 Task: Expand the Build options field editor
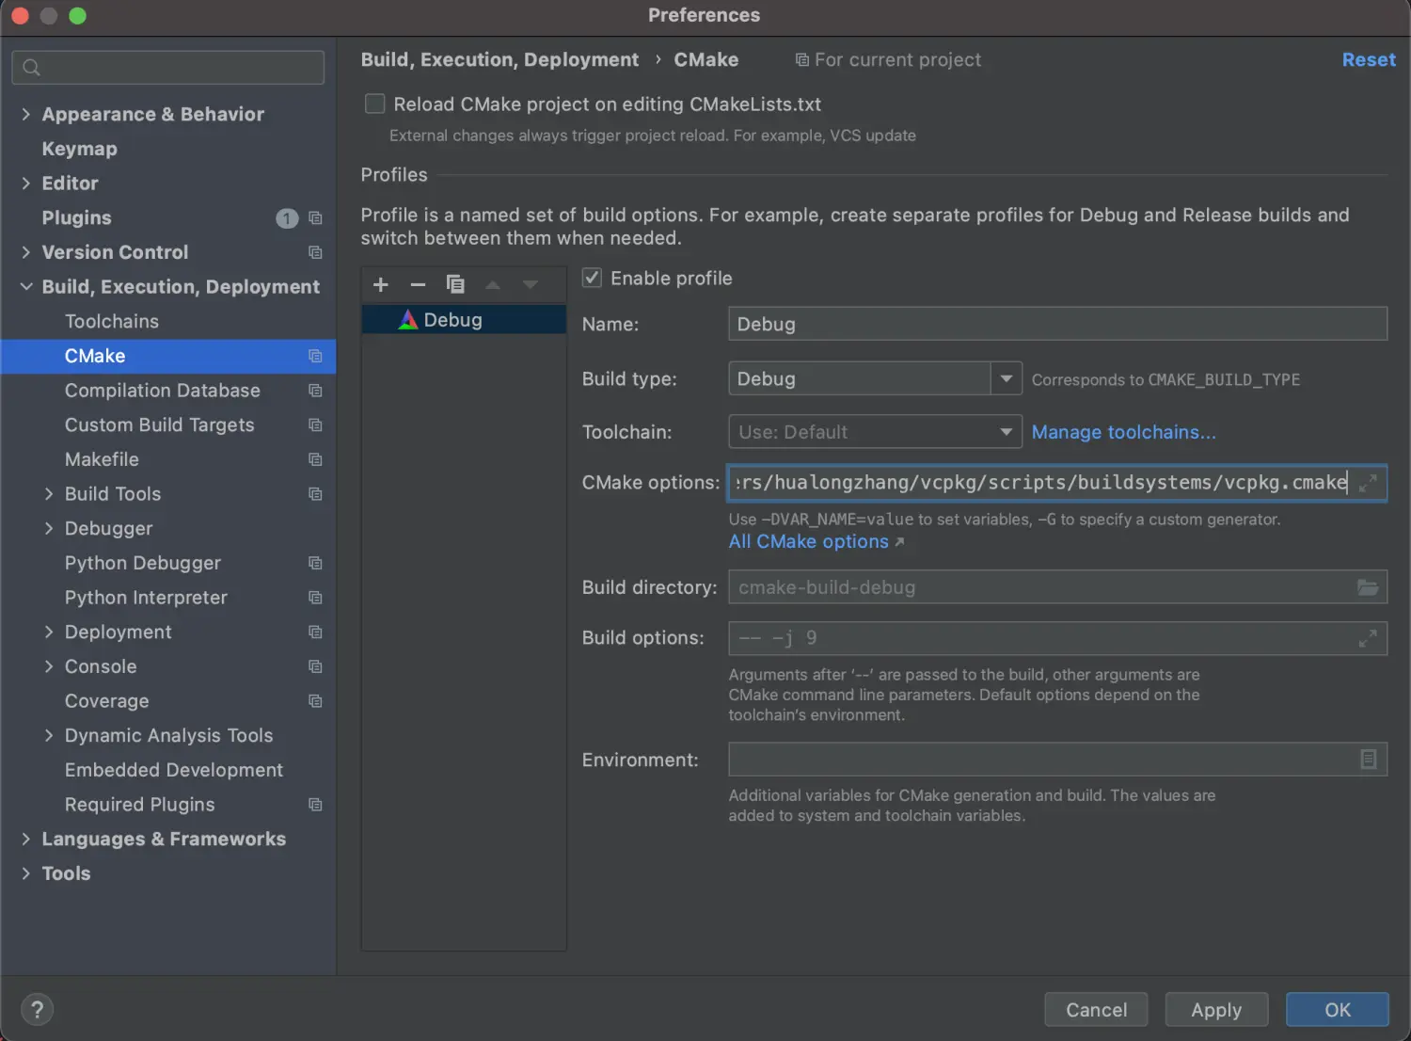pos(1368,638)
